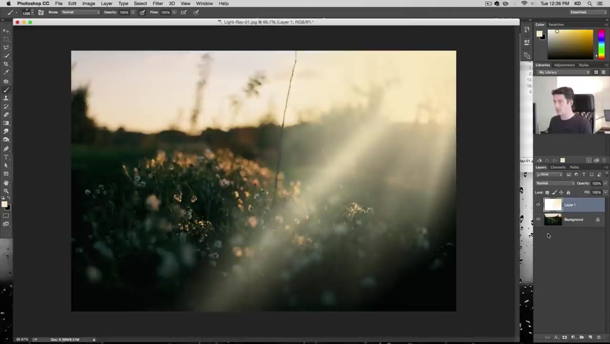Toggle pressure for size icon

tap(196, 12)
